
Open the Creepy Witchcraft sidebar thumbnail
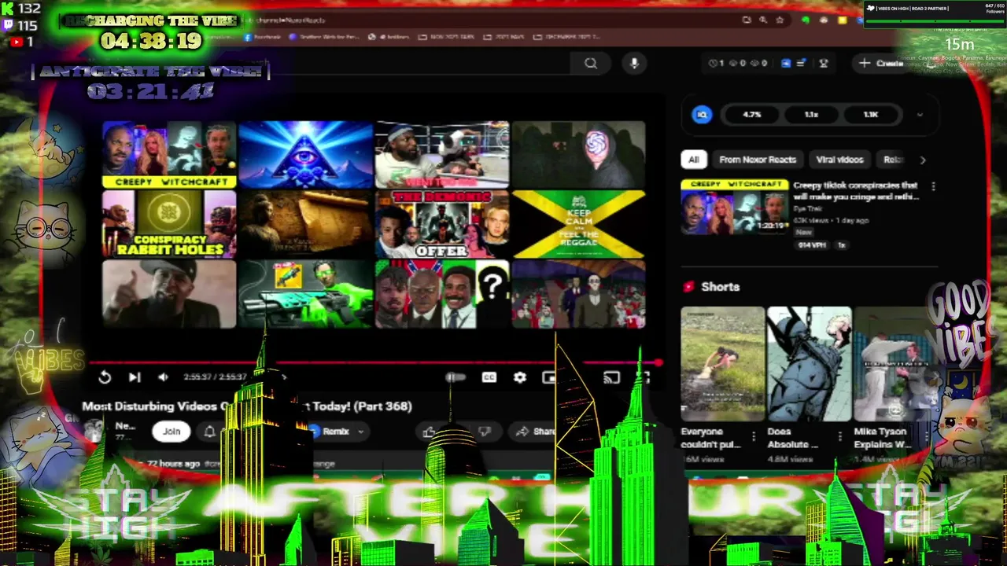click(734, 207)
